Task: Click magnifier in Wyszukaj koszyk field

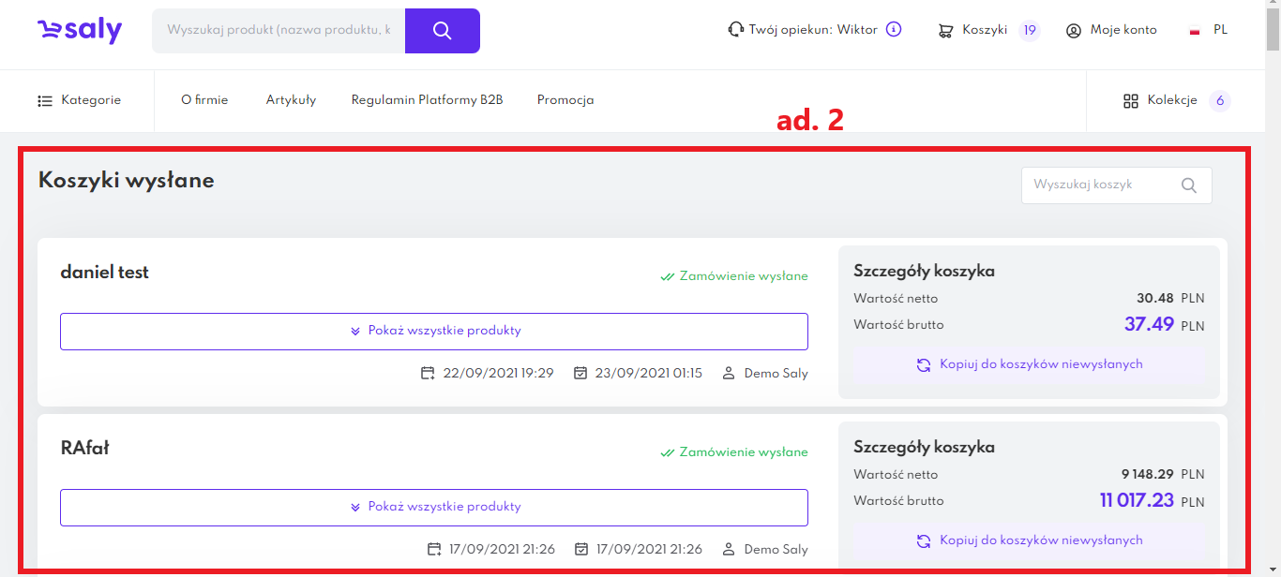Action: coord(1188,185)
